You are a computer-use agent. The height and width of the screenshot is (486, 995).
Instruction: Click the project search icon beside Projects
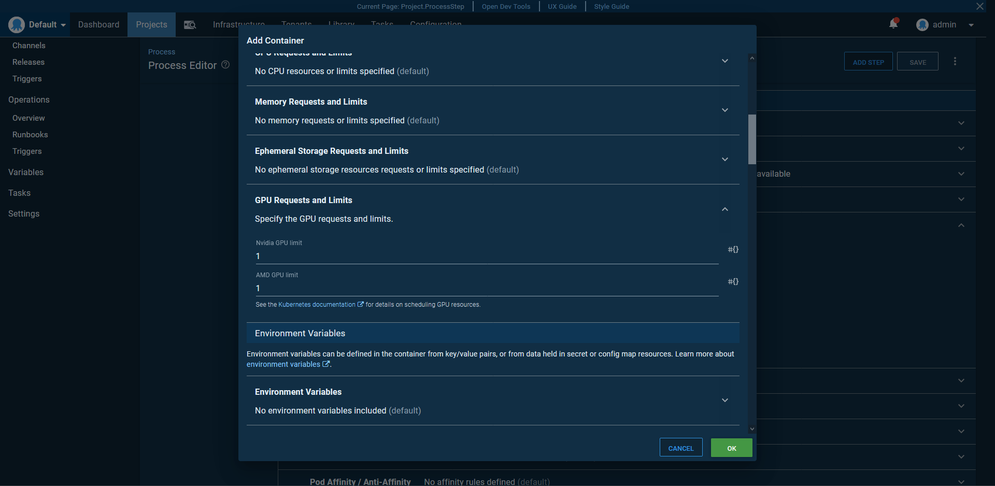190,24
